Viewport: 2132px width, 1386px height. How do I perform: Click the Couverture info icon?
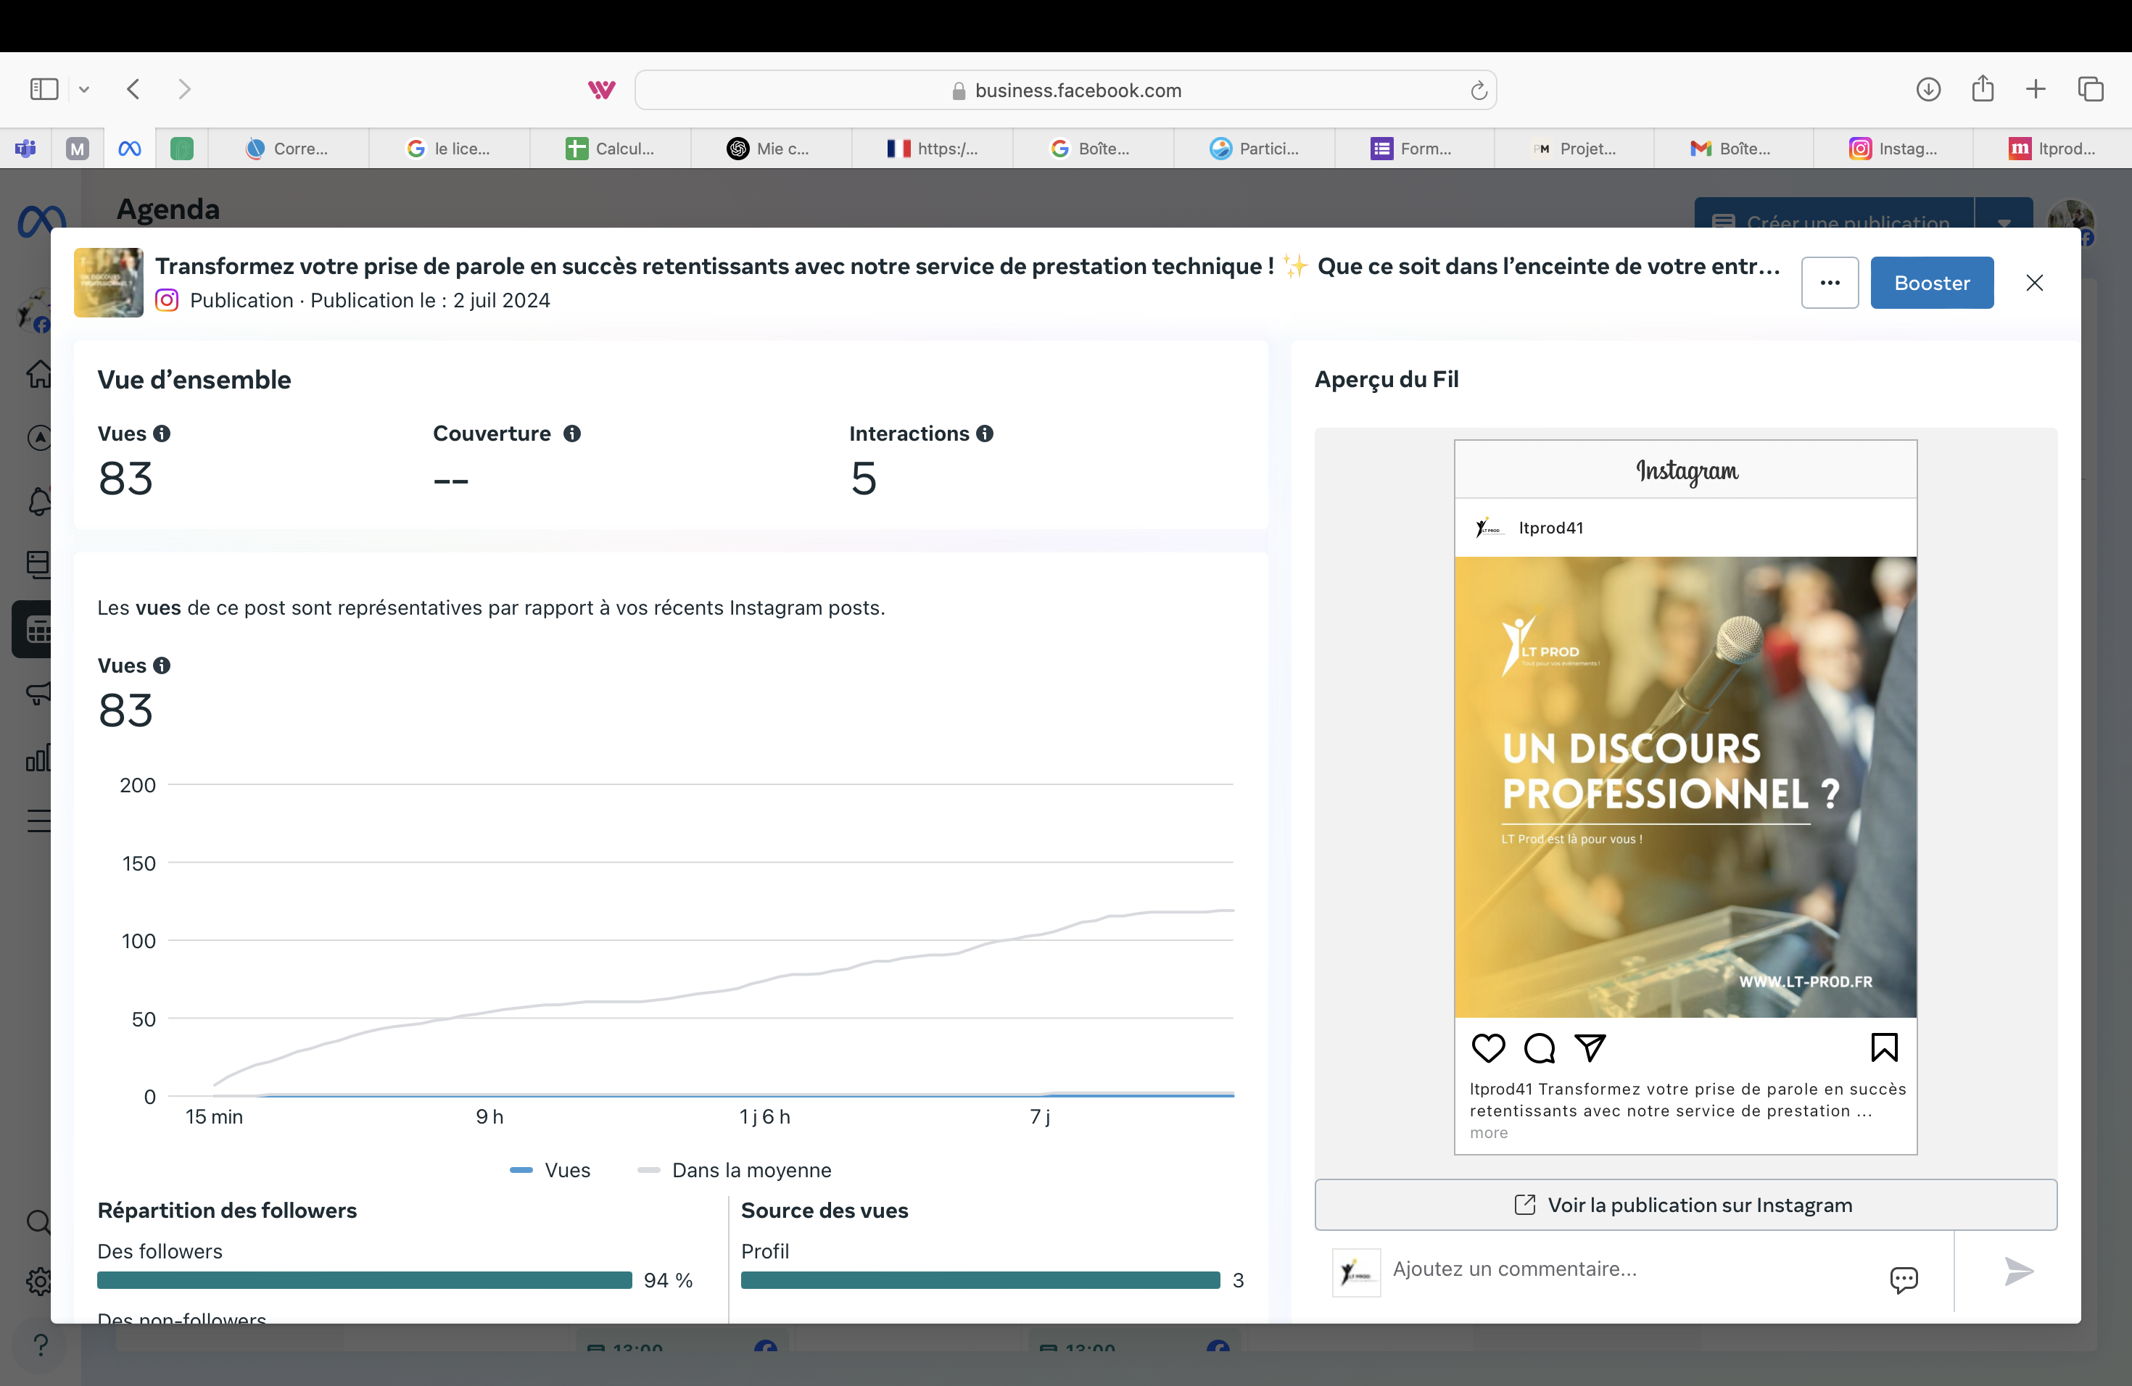click(x=571, y=433)
